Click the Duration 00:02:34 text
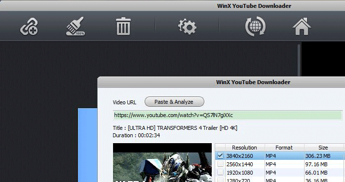Viewport: 345px width, 182px height. (x=136, y=135)
